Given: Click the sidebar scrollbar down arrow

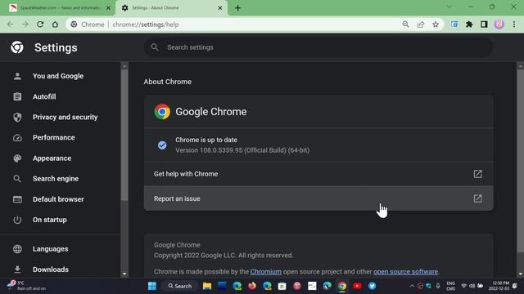Looking at the screenshot, I should pyautogui.click(x=124, y=274).
